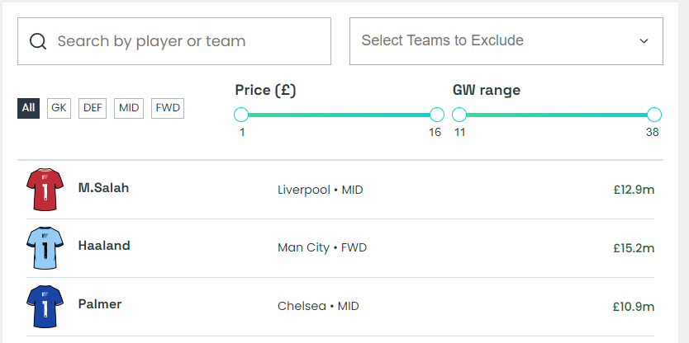Show only MID players
This screenshot has height=343, width=689.
click(129, 108)
